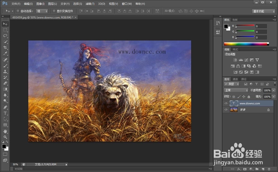278x172 pixels.
Task: Select the Lasso tool
Action: (x=5, y=36)
